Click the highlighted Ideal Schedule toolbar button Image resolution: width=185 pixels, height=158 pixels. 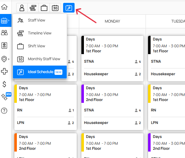click(69, 8)
